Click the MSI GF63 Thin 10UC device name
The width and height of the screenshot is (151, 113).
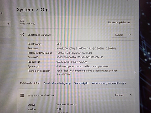(28, 22)
